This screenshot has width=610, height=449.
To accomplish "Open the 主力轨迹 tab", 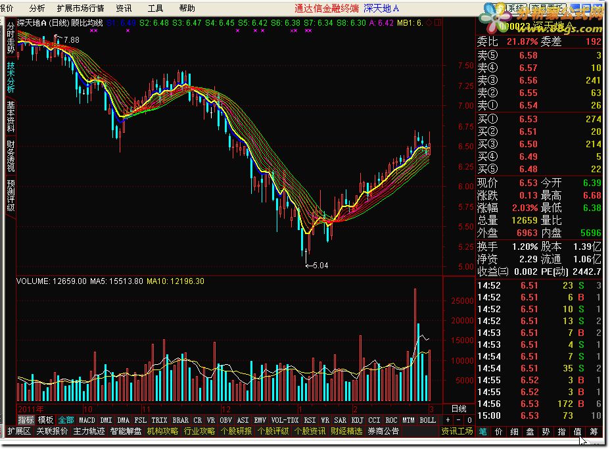I will point(89,431).
